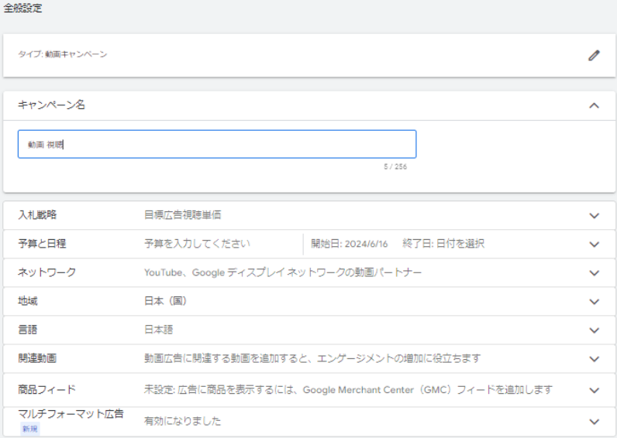This screenshot has width=617, height=438.
Task: Expand the マルチフォーマット広告 row chevron
Action: coord(595,422)
